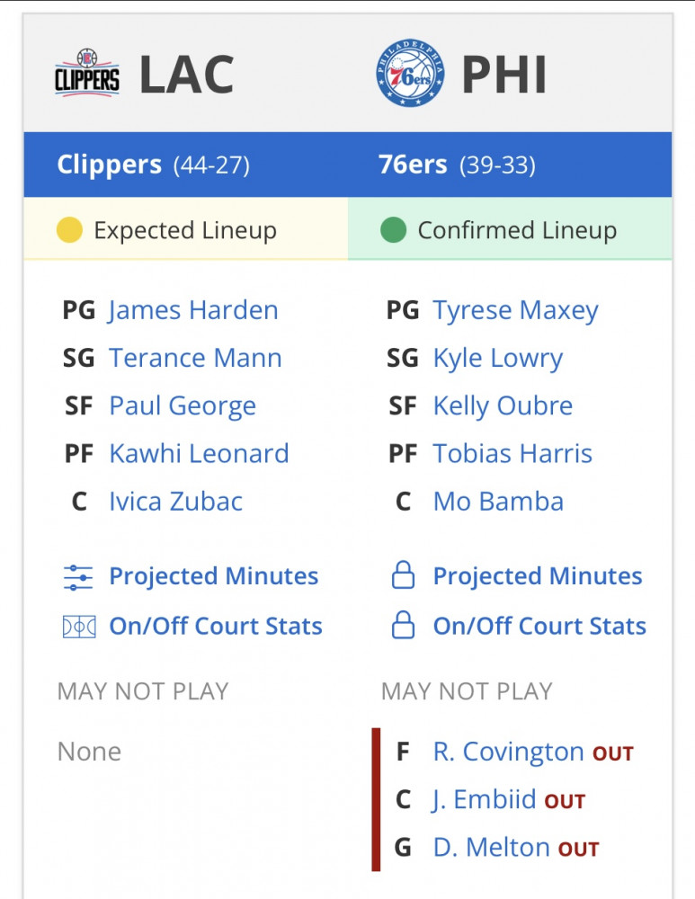Click the Philadelphia 76ers team logo
Screen dimensions: 695x899
click(x=410, y=73)
